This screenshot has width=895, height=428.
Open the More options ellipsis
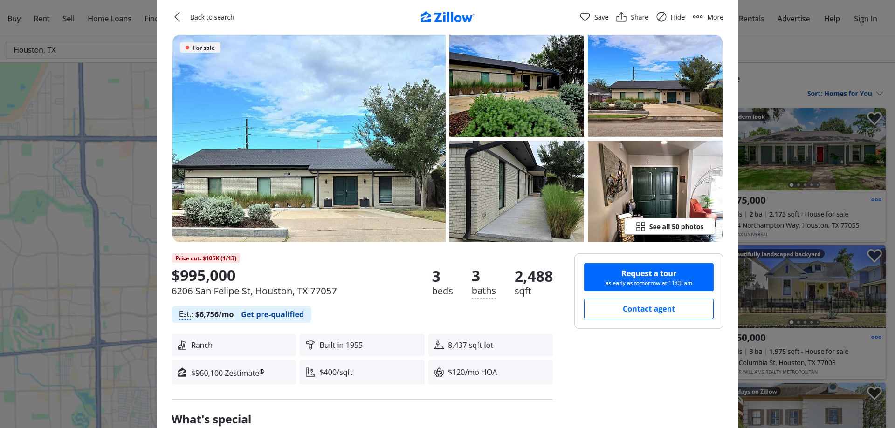point(697,17)
